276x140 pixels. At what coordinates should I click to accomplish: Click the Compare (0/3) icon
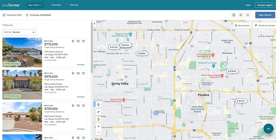[x=4, y=15]
